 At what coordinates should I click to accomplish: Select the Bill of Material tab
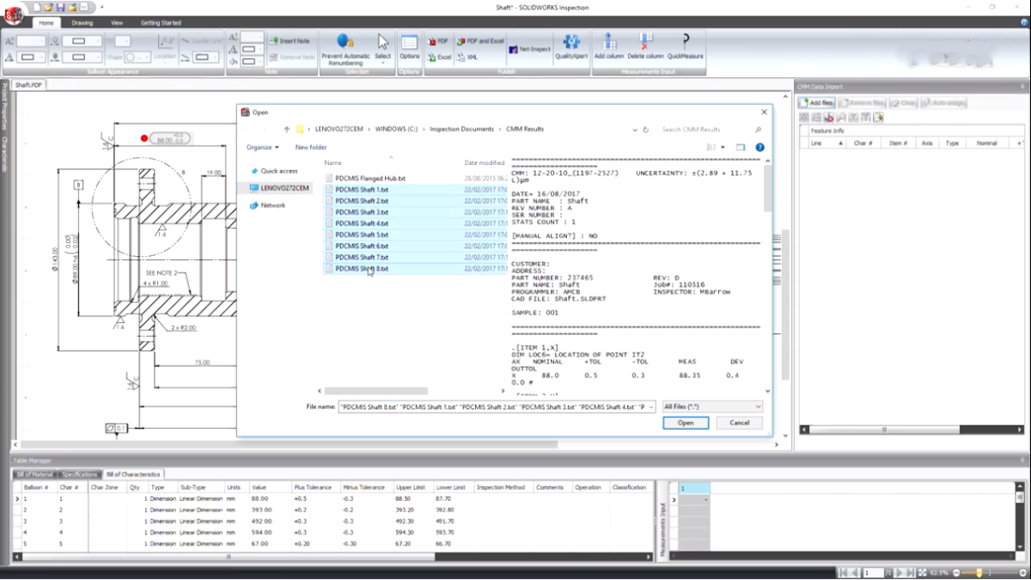pos(35,474)
